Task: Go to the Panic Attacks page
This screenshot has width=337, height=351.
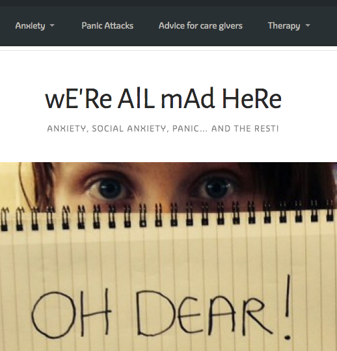Action: tap(107, 26)
